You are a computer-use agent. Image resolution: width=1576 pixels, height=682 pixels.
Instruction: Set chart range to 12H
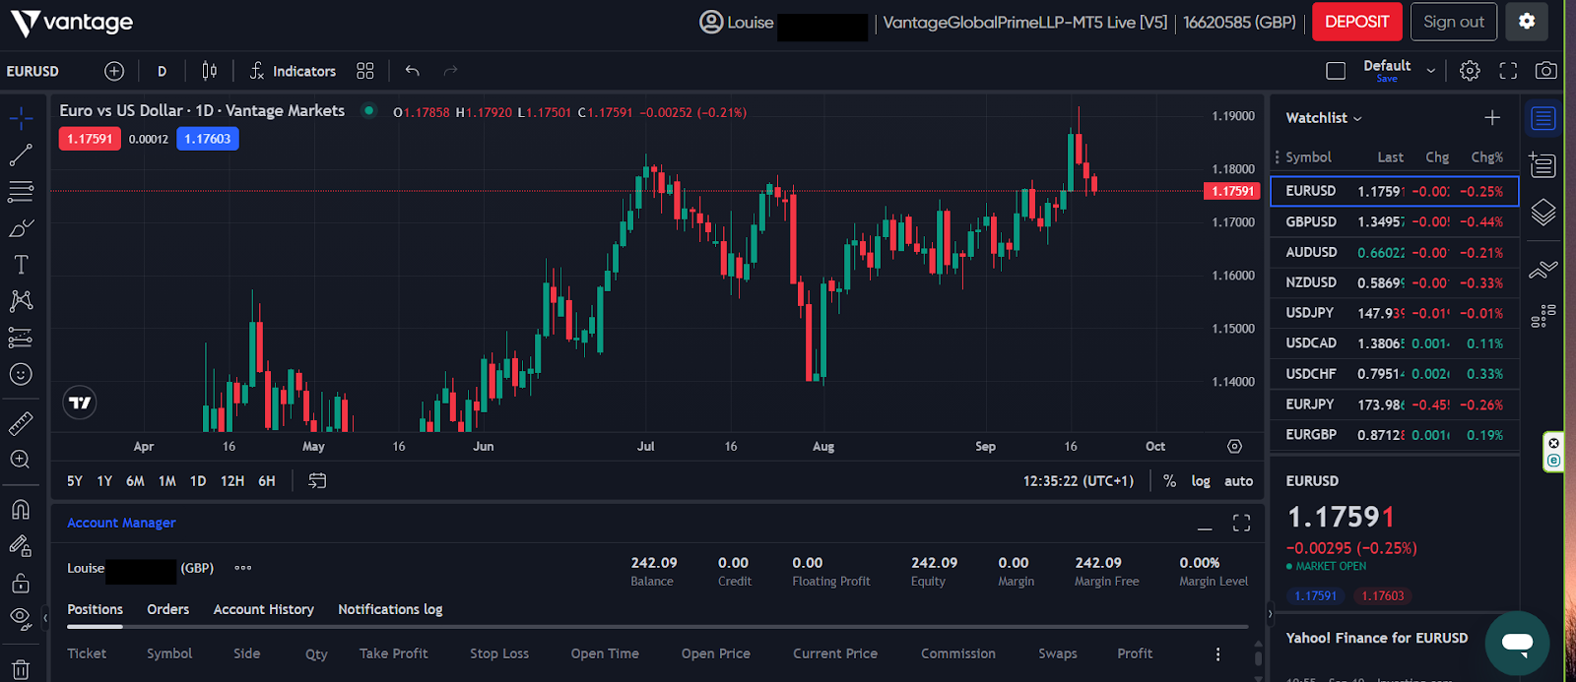[x=232, y=481]
